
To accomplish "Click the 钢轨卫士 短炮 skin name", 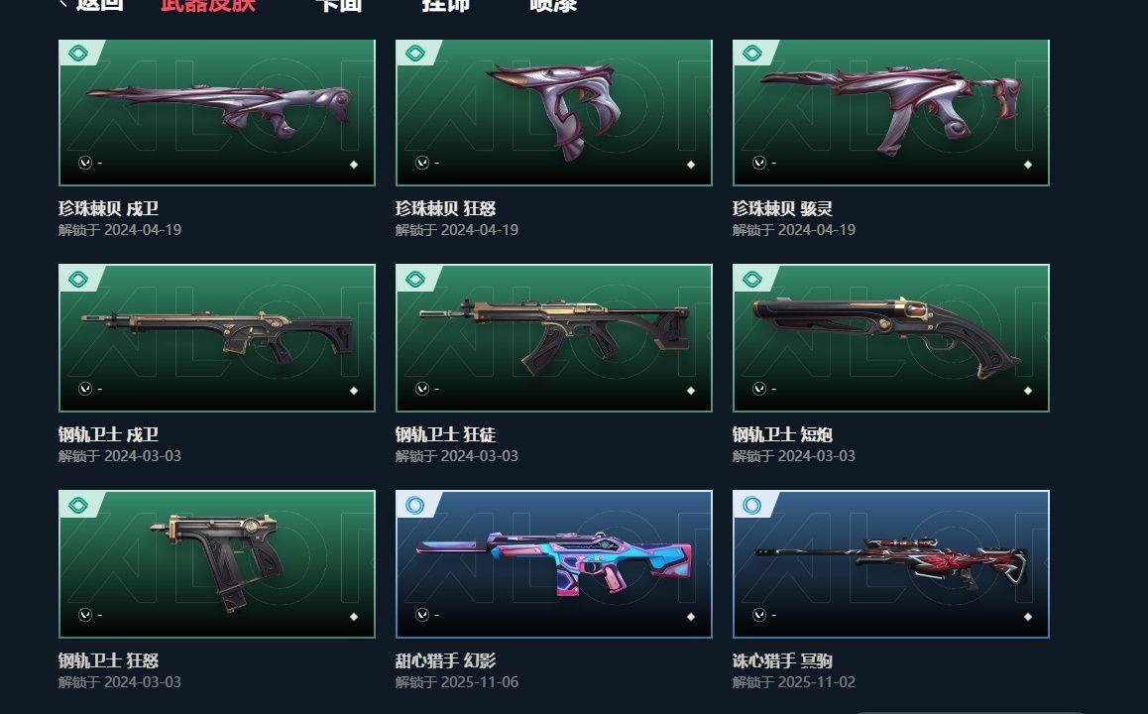I will pyautogui.click(x=782, y=434).
